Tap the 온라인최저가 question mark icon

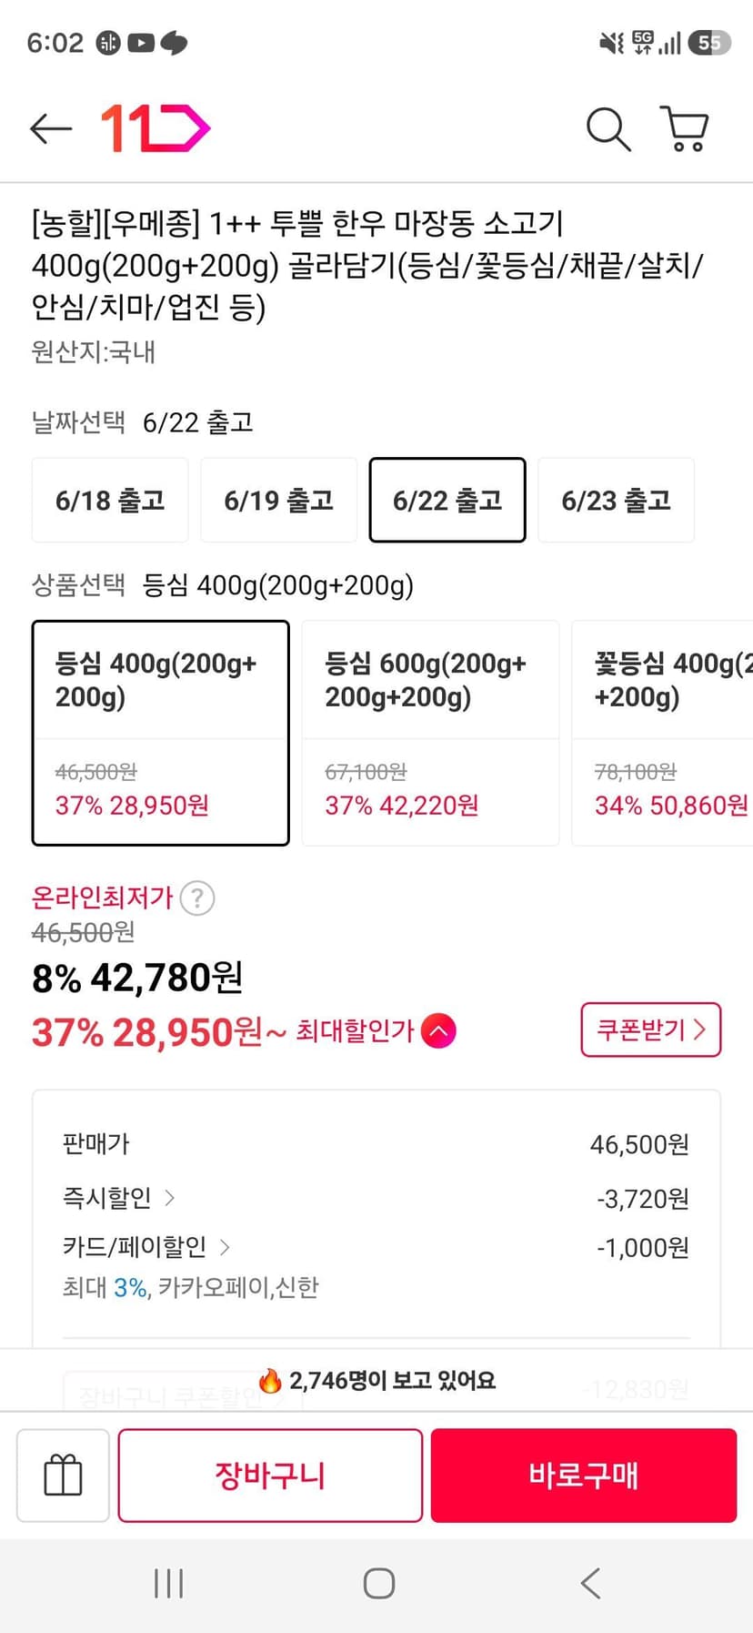click(x=197, y=898)
